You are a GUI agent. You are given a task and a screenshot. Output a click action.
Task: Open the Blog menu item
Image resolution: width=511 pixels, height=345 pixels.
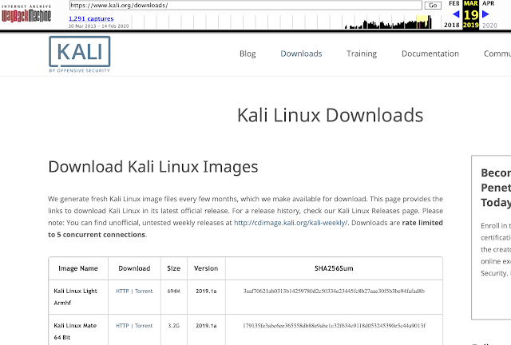tap(248, 54)
